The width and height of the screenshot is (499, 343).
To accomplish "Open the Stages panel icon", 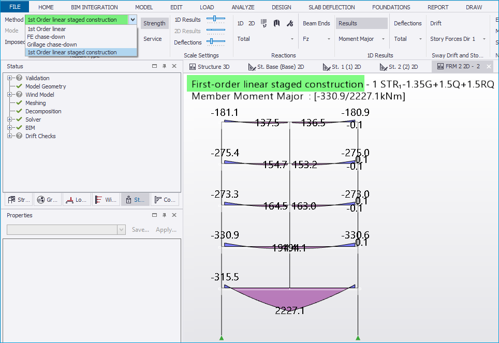I will click(x=135, y=199).
